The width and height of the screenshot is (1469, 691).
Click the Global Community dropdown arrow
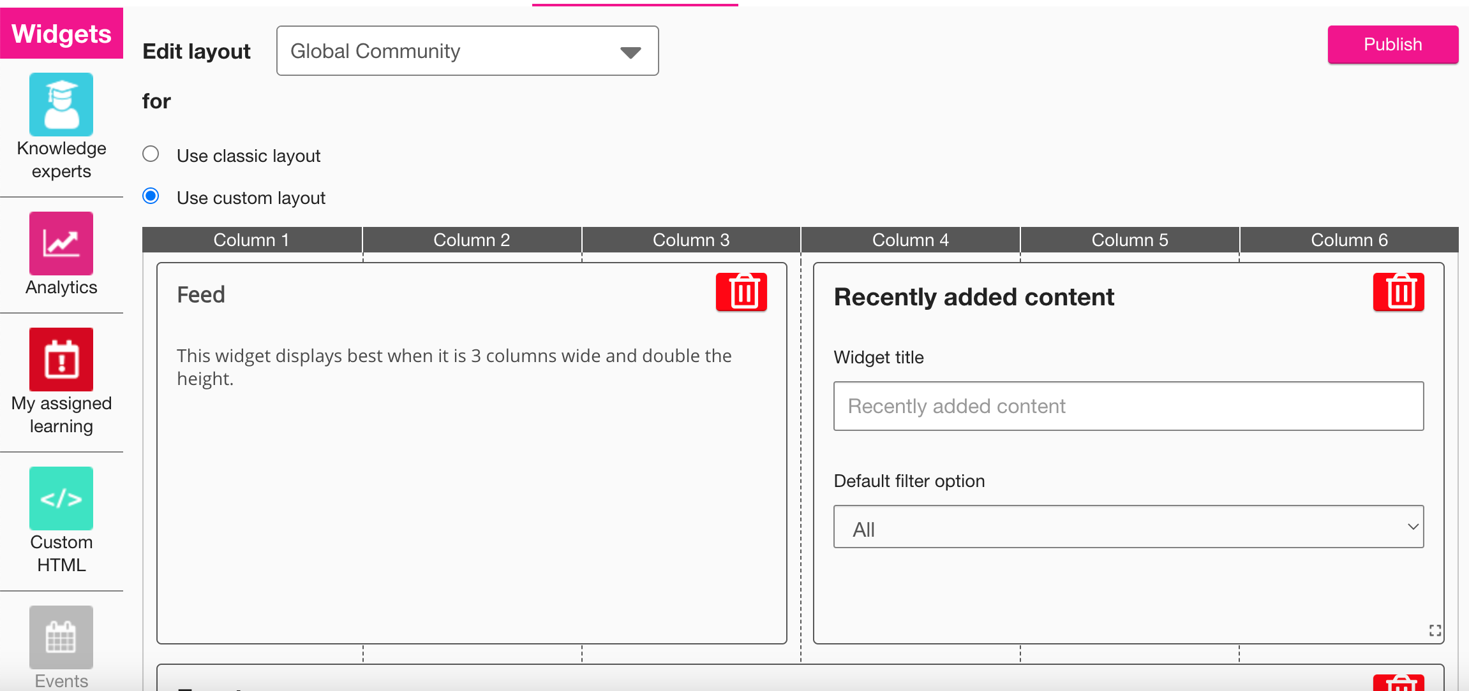click(x=630, y=52)
